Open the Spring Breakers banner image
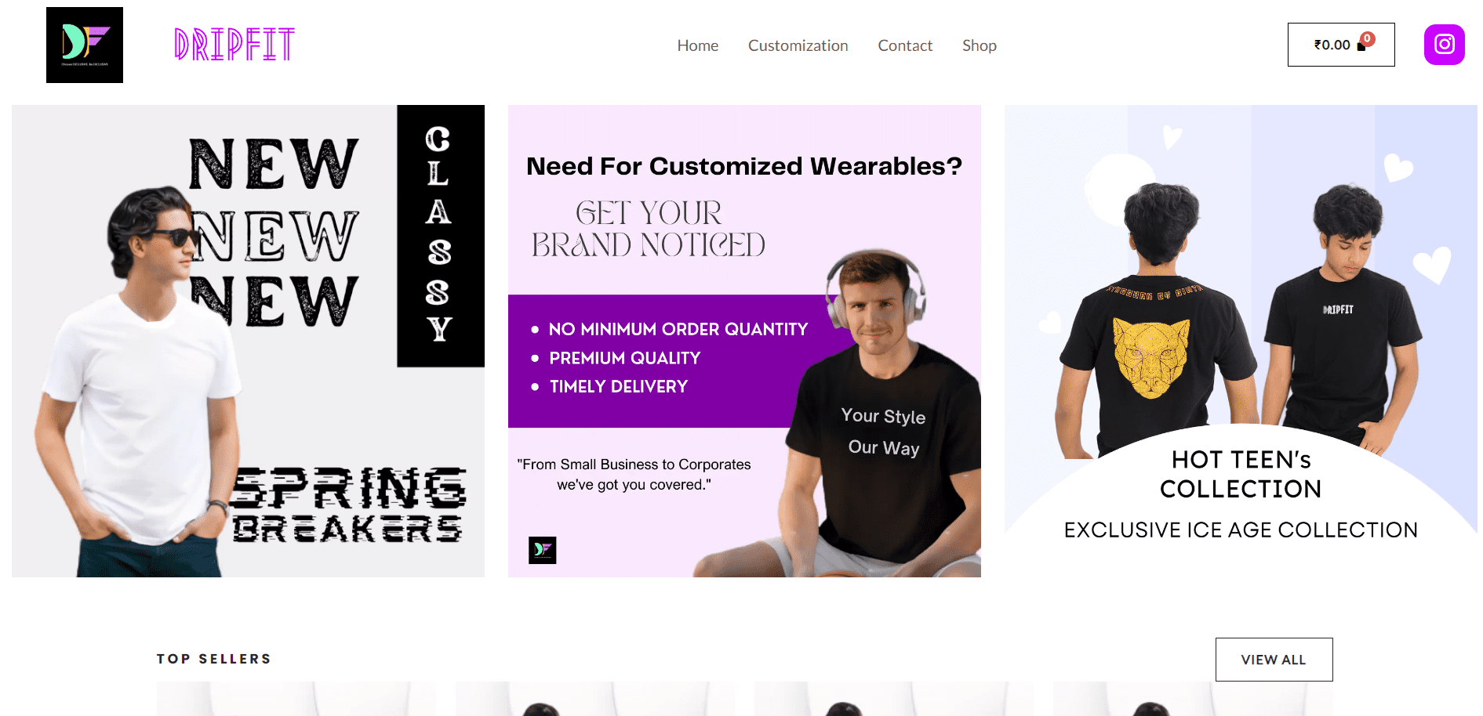The height and width of the screenshot is (716, 1483). tap(248, 341)
